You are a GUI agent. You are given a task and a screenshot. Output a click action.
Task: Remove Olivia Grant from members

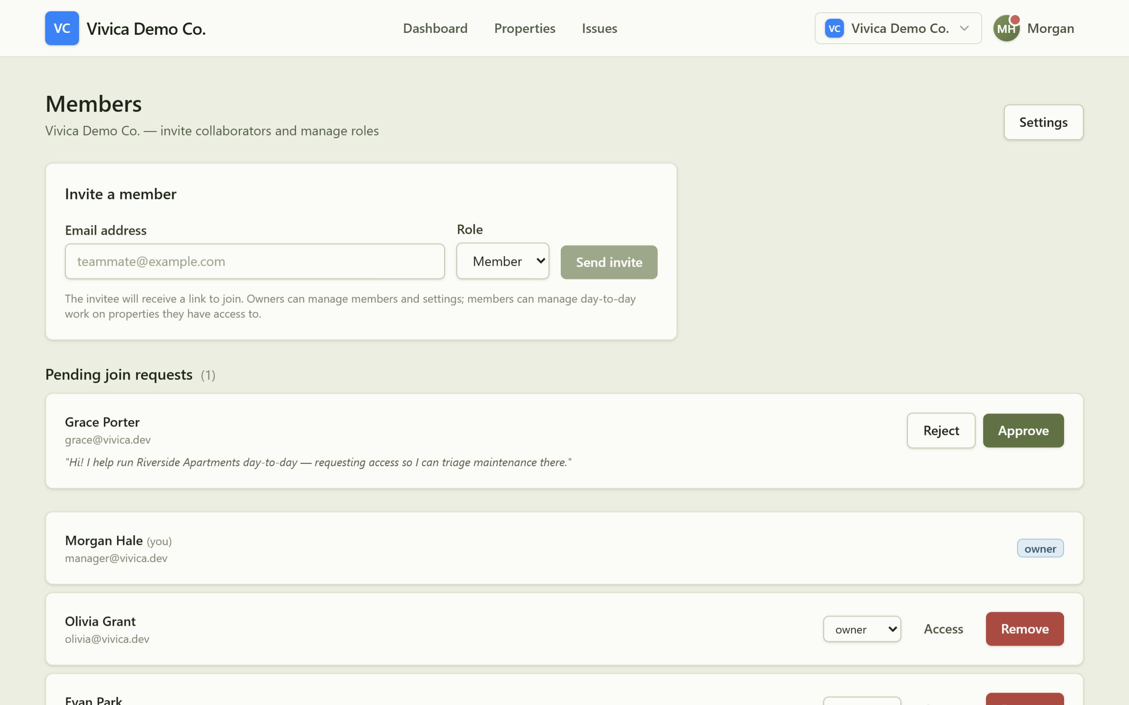[x=1025, y=629]
